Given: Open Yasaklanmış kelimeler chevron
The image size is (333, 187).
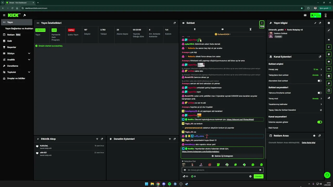Looking at the screenshot, I should point(321,104).
